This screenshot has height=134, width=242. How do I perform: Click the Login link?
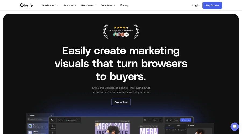click(x=195, y=5)
